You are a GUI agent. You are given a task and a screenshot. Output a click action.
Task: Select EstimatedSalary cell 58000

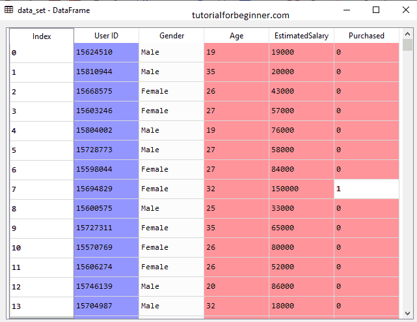302,150
